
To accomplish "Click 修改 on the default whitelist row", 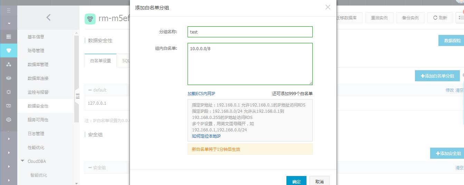I will click(x=450, y=90).
